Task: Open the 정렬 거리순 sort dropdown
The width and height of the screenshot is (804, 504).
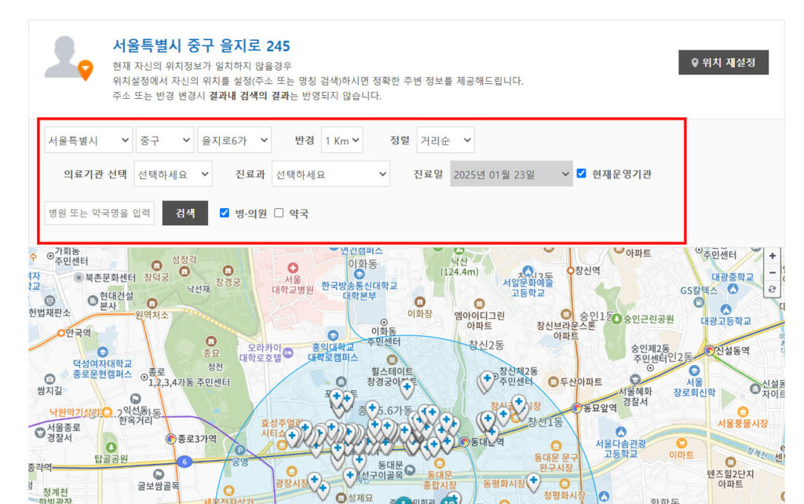Action: pos(444,140)
